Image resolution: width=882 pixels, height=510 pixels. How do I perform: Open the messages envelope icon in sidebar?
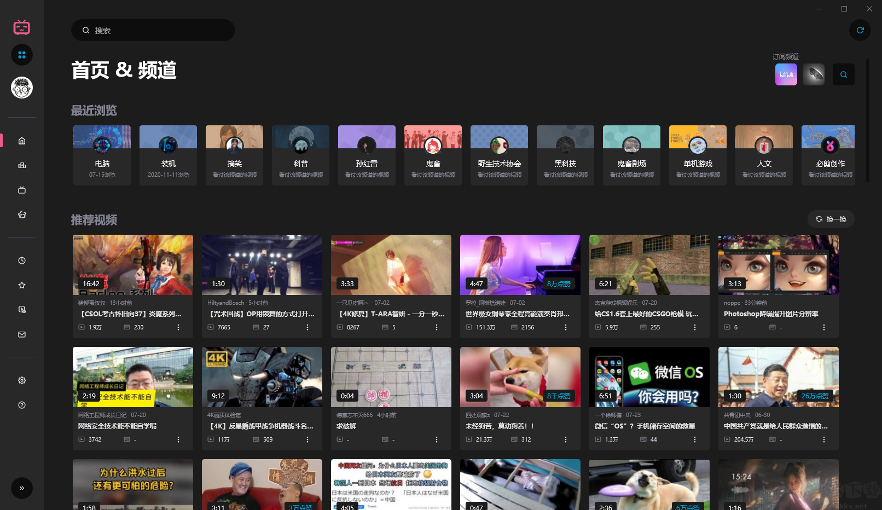click(22, 334)
